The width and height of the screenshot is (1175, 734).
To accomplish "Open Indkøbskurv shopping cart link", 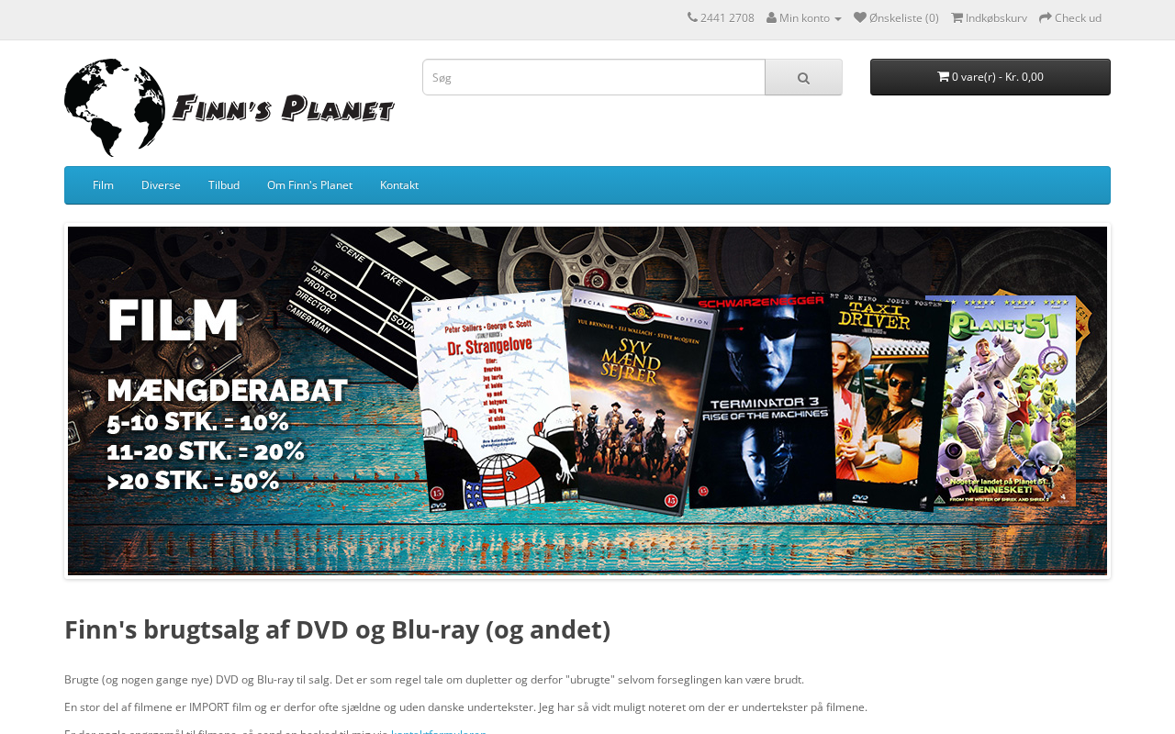I will [x=989, y=17].
